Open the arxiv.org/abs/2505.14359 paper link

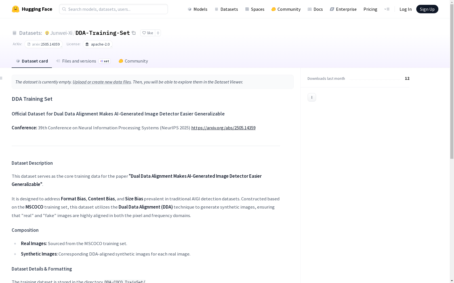[223, 128]
